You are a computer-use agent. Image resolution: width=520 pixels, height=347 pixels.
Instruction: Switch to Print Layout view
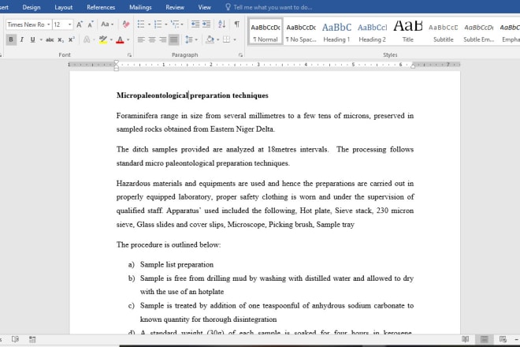(485, 339)
